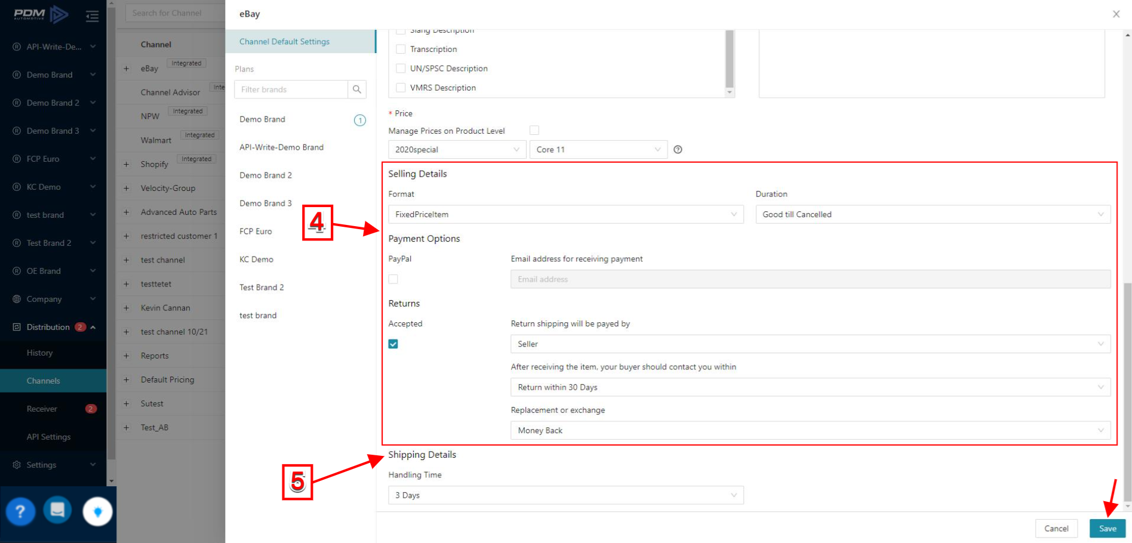Click the Search for Channel field

pyautogui.click(x=175, y=13)
